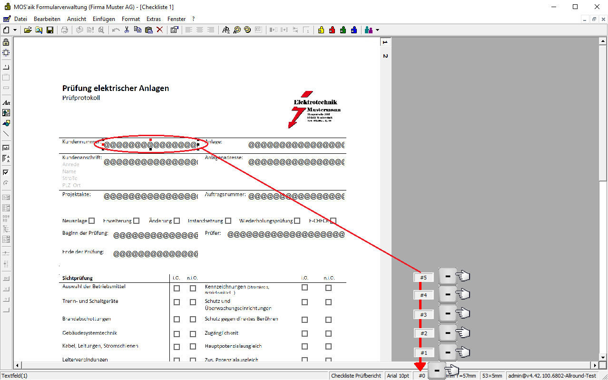Toggle the Wiederholungsprüfung checkbox
Viewport: 608px width, 380px height.
click(297, 221)
